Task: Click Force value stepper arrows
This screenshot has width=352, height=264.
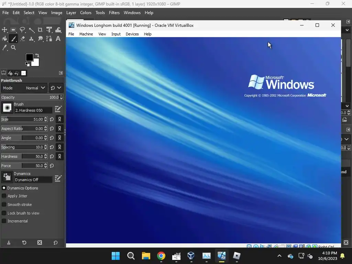Action: [x=46, y=166]
